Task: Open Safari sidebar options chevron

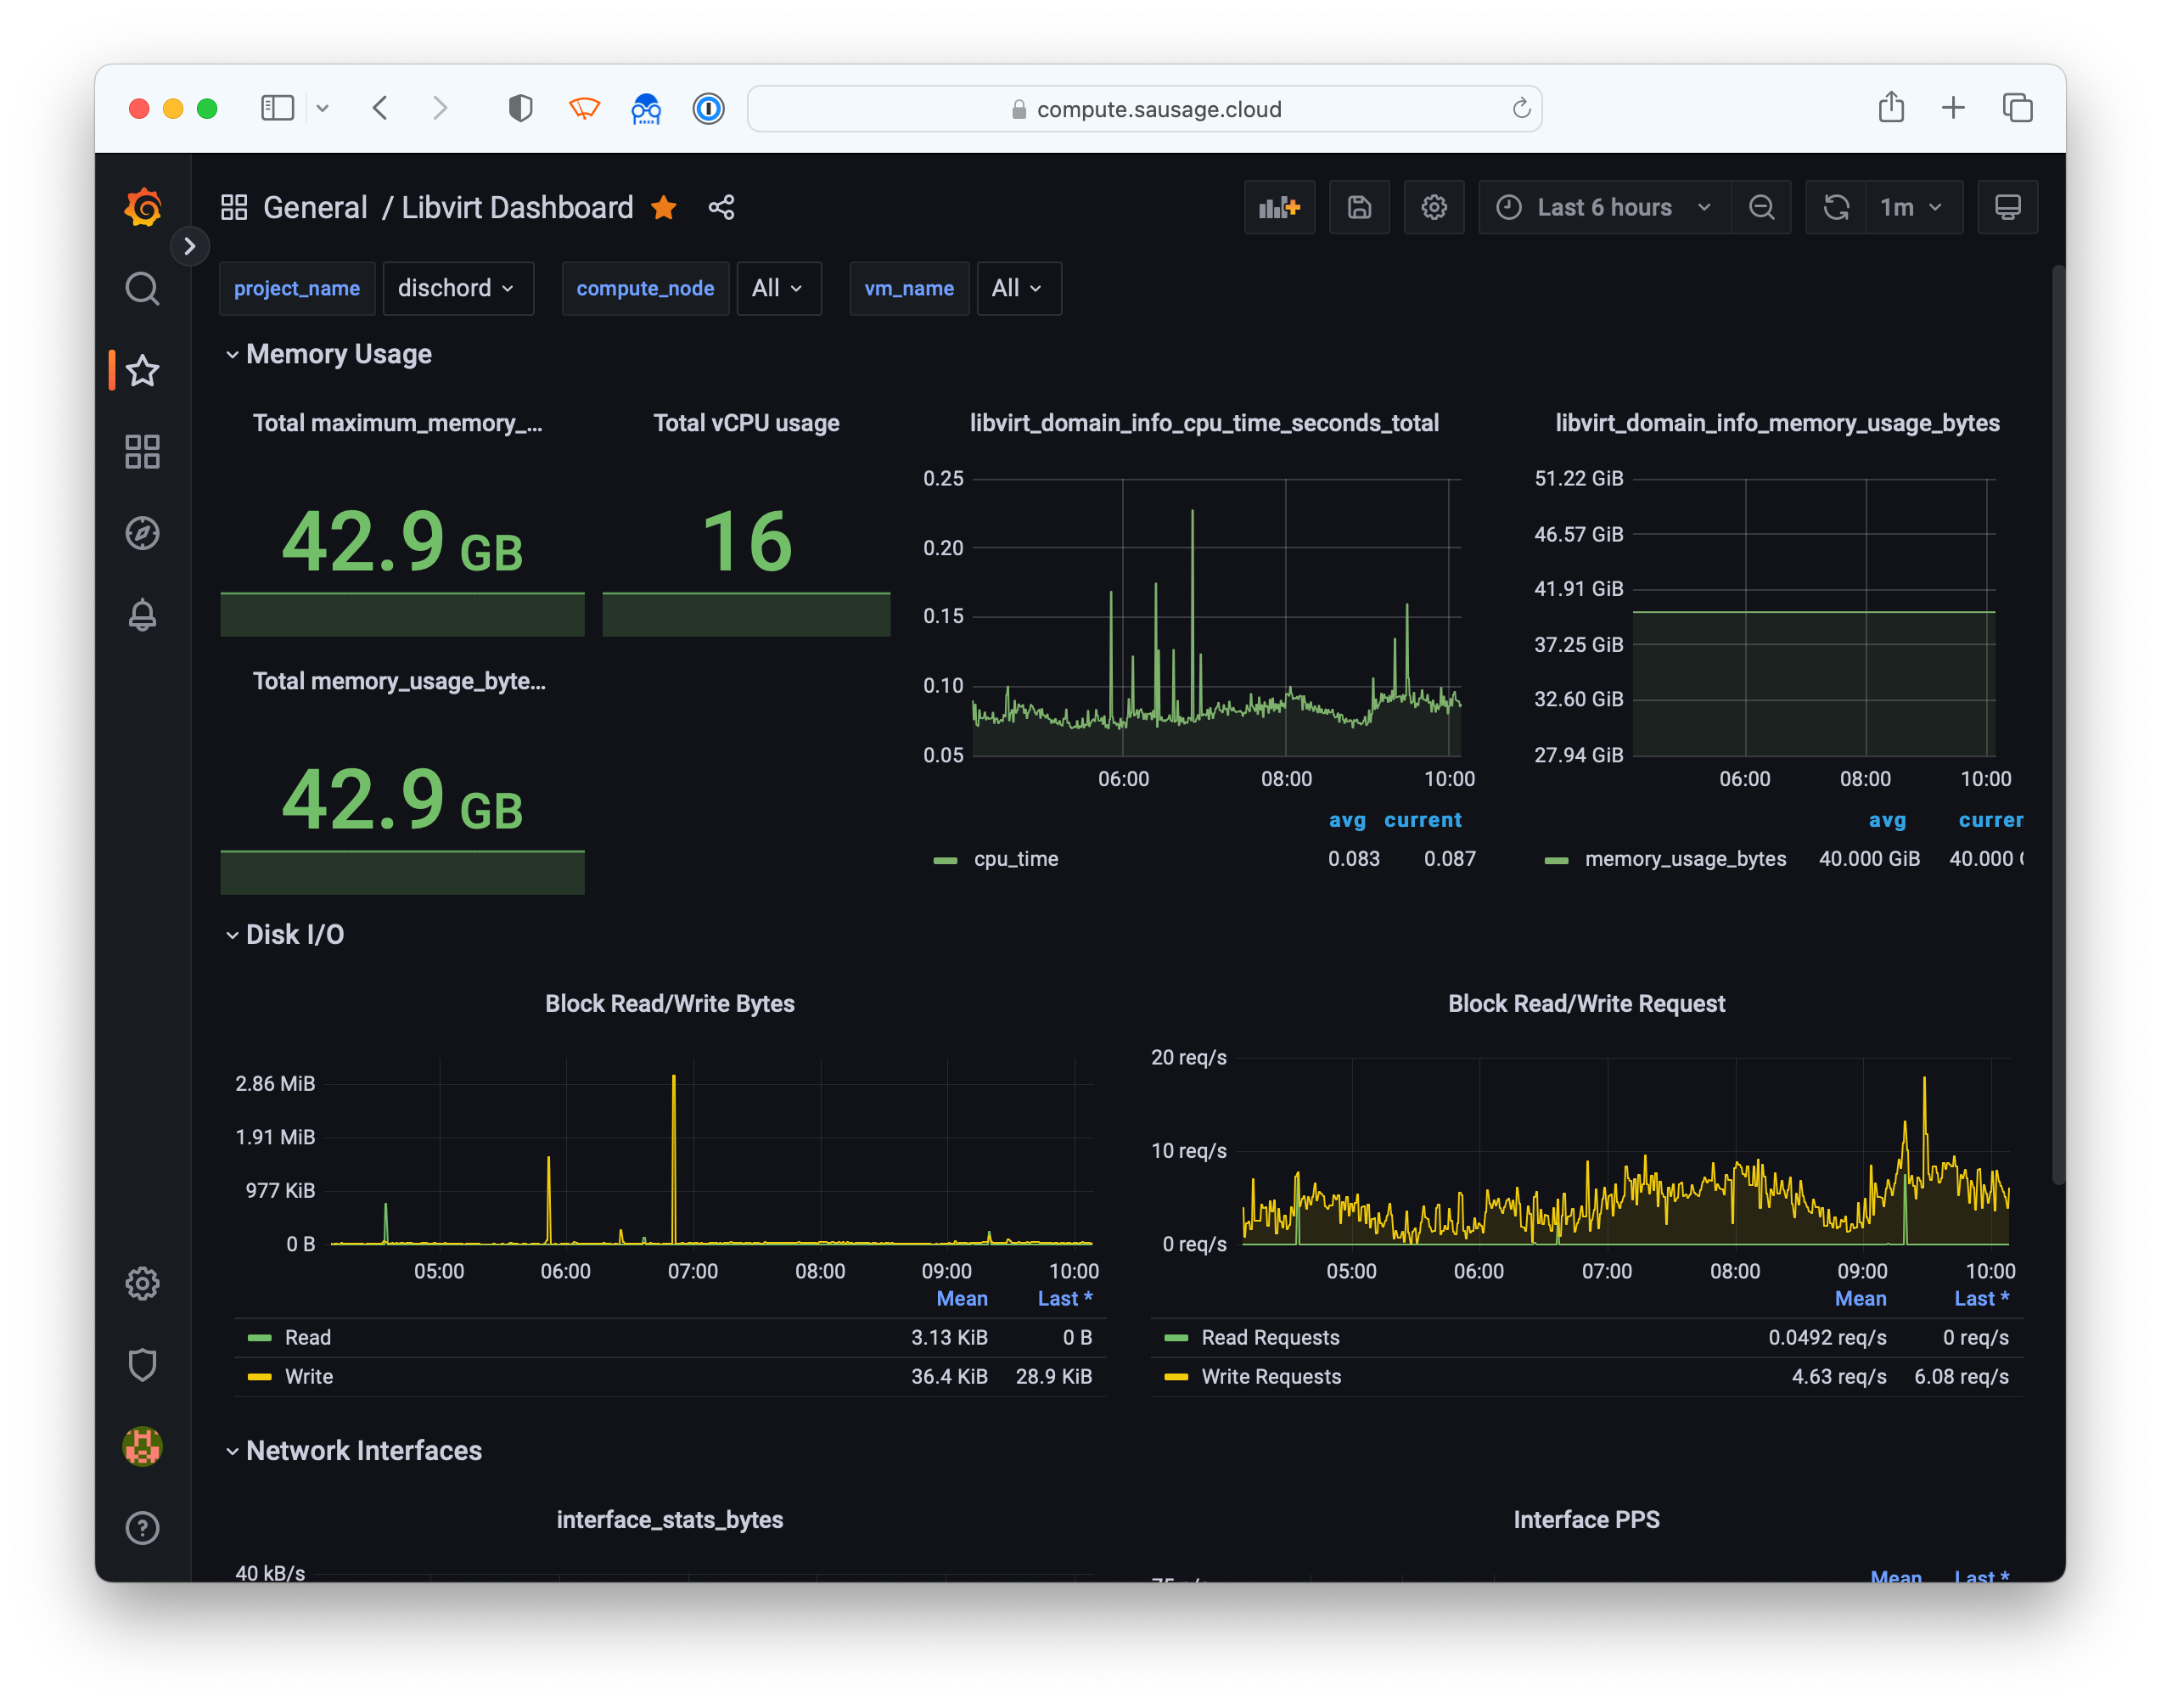Action: (x=322, y=108)
